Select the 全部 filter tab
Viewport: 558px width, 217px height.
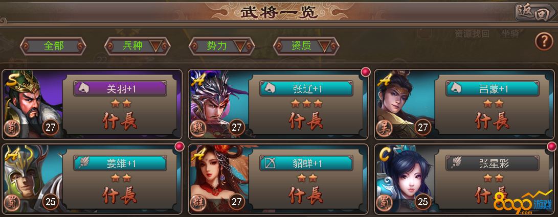[53, 46]
